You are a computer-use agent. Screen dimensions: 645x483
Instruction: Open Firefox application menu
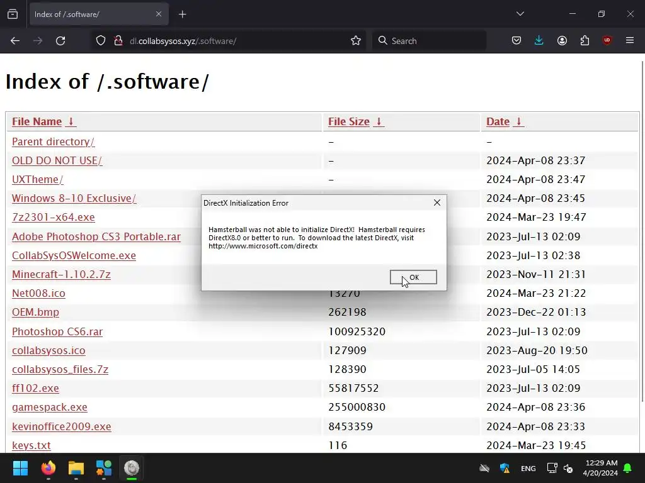630,41
